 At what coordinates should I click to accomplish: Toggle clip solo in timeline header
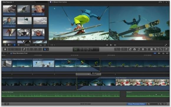[163, 53]
